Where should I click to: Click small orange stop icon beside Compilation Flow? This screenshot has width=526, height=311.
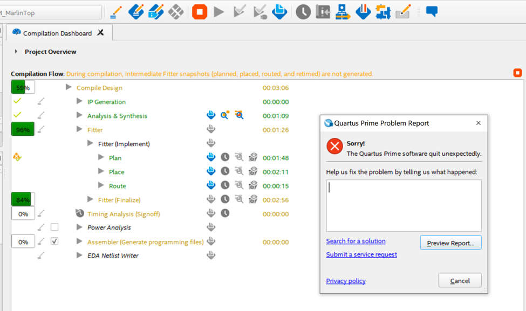coord(517,73)
